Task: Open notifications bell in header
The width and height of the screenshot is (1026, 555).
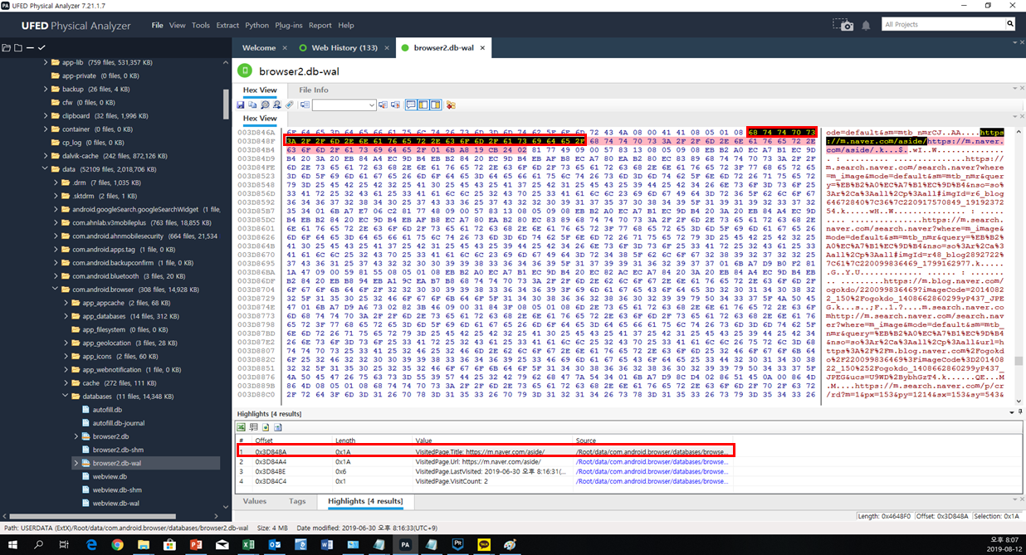Action: (x=866, y=25)
